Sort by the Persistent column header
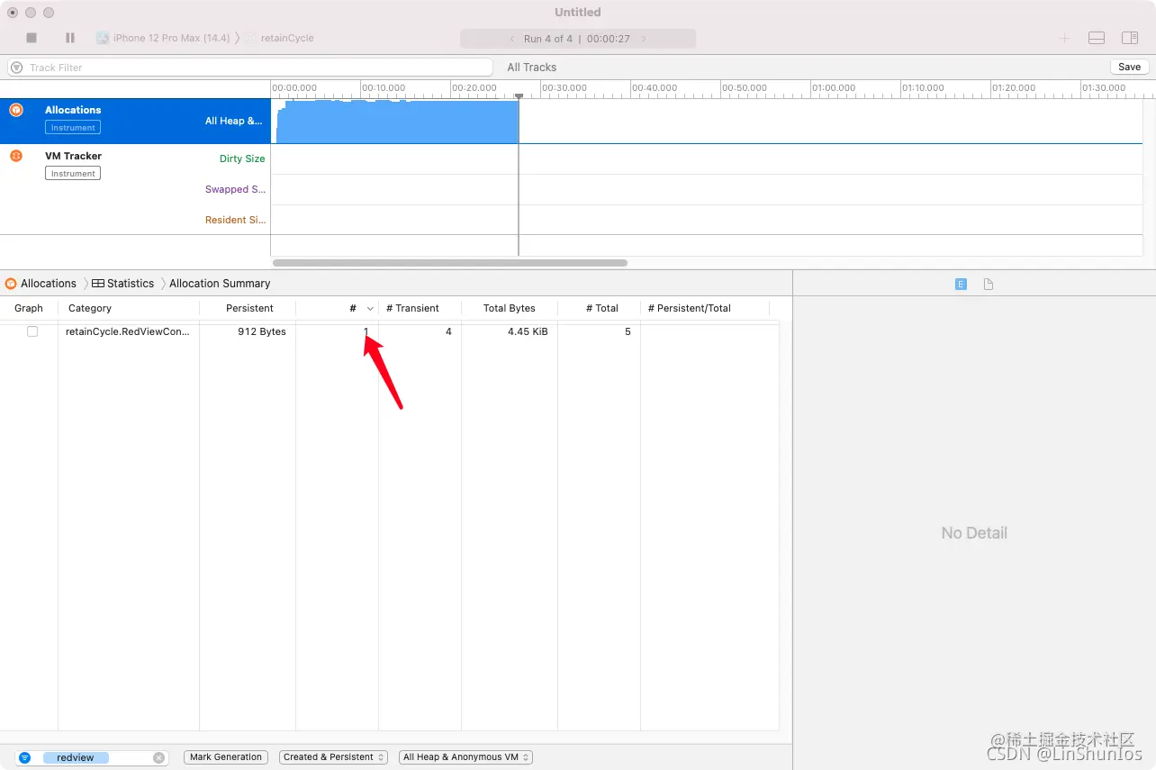Image resolution: width=1156 pixels, height=770 pixels. [248, 308]
